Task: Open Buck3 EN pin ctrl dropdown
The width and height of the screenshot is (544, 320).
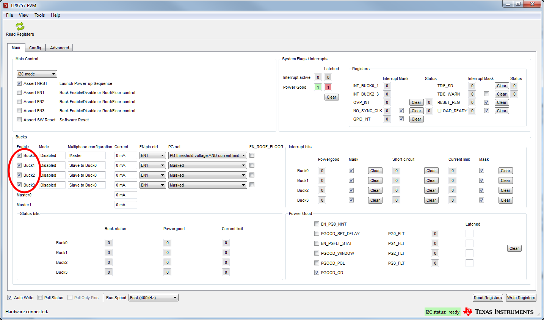Action: (x=153, y=185)
